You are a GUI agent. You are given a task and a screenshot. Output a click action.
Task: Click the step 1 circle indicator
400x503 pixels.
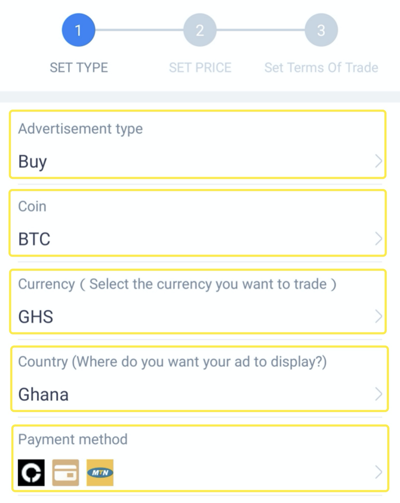(x=78, y=30)
